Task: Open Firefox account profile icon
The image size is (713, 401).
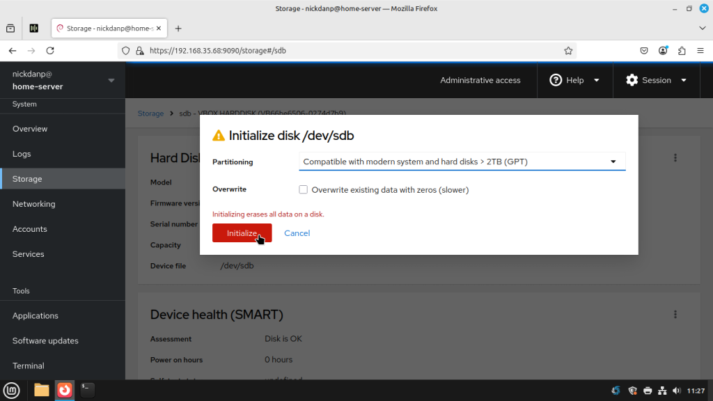Action: click(x=664, y=51)
